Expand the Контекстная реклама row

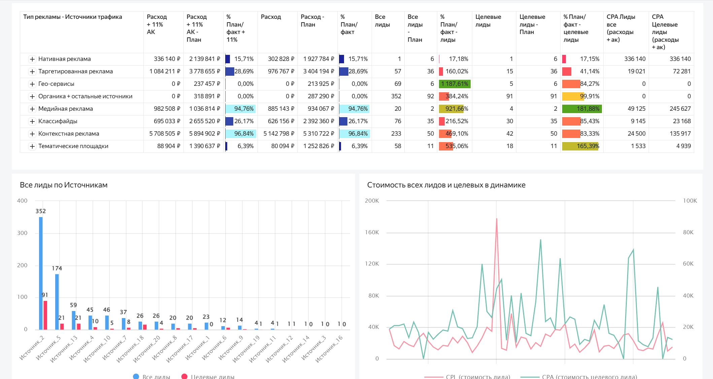pos(32,134)
